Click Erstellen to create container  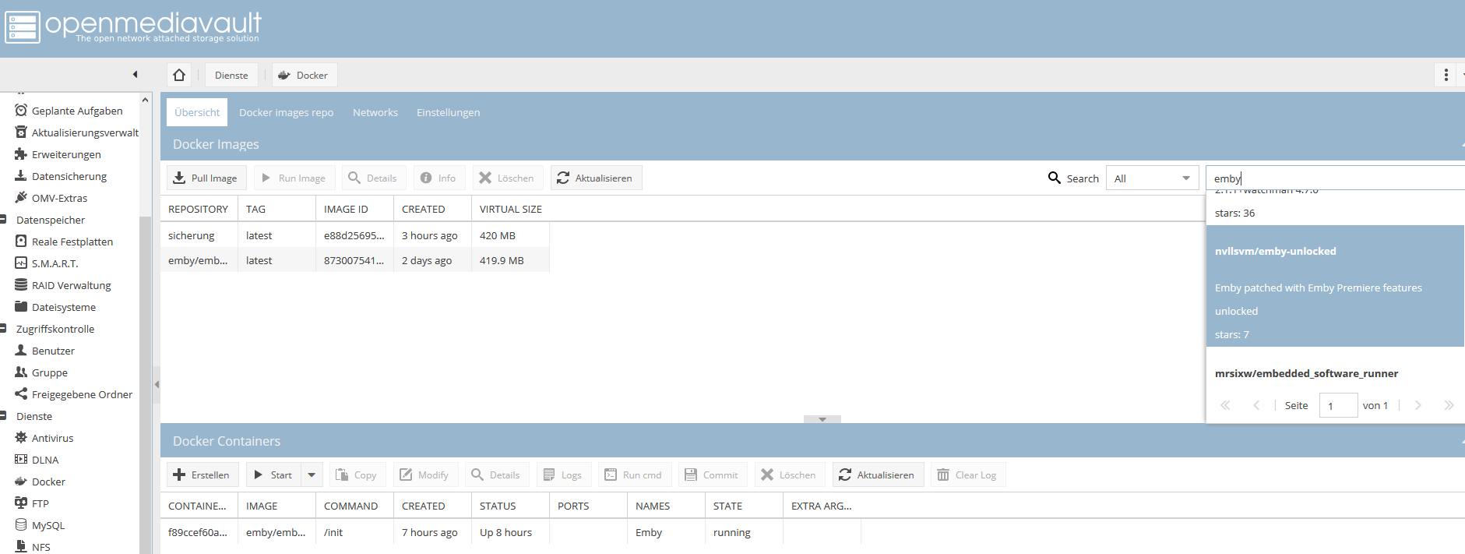click(x=202, y=475)
